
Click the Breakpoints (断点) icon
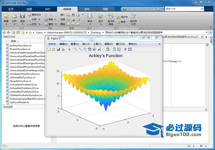tap(90, 16)
